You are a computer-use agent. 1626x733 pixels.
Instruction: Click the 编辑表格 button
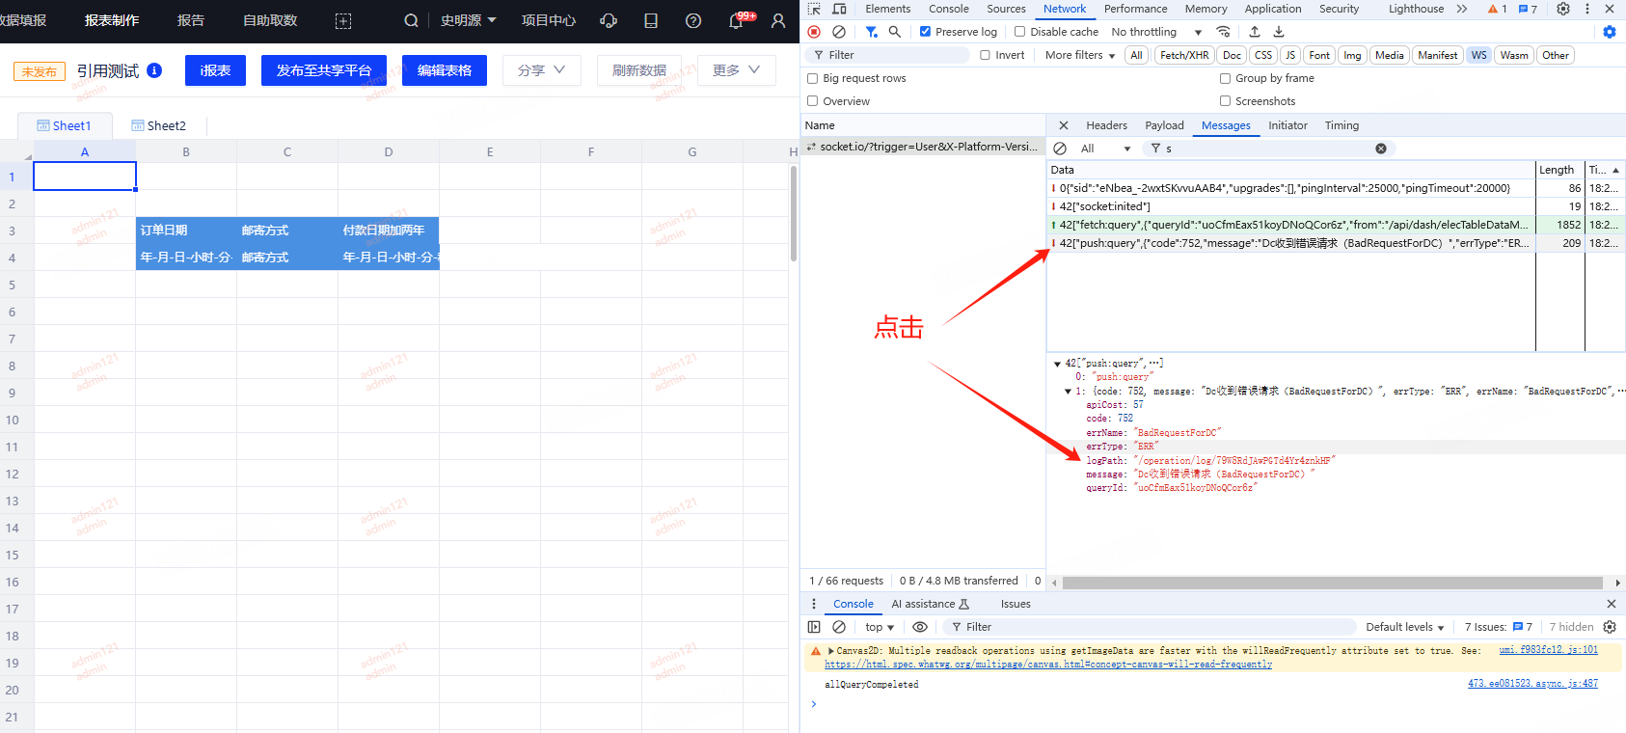point(445,70)
